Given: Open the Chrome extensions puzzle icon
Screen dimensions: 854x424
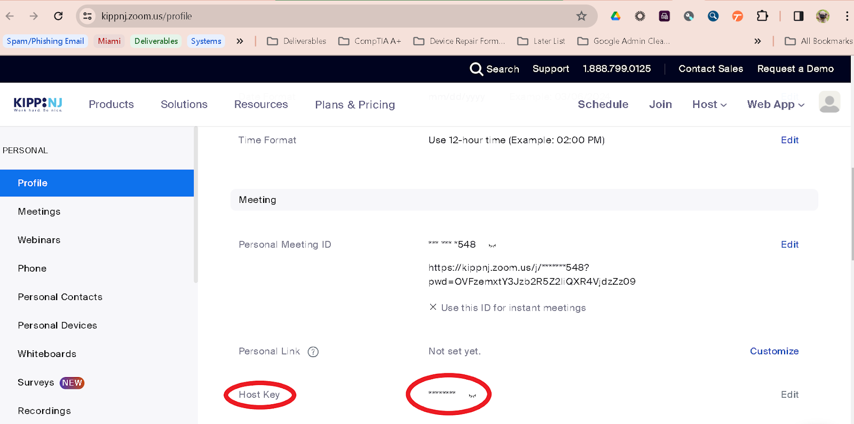Looking at the screenshot, I should point(762,16).
